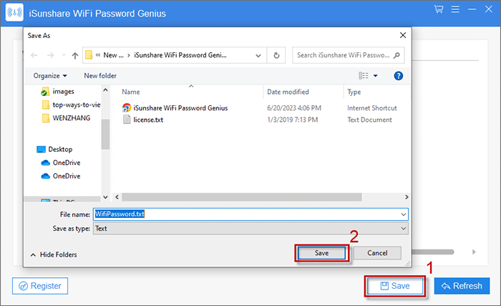The width and height of the screenshot is (501, 306).
Task: Click the File name input field
Action: coord(250,214)
